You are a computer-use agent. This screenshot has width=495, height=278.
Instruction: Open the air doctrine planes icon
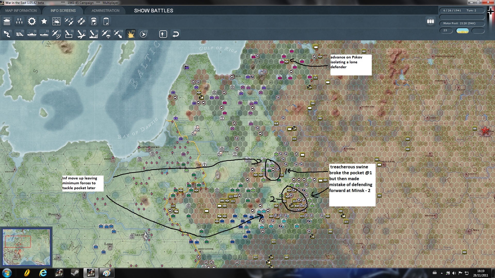pos(69,21)
